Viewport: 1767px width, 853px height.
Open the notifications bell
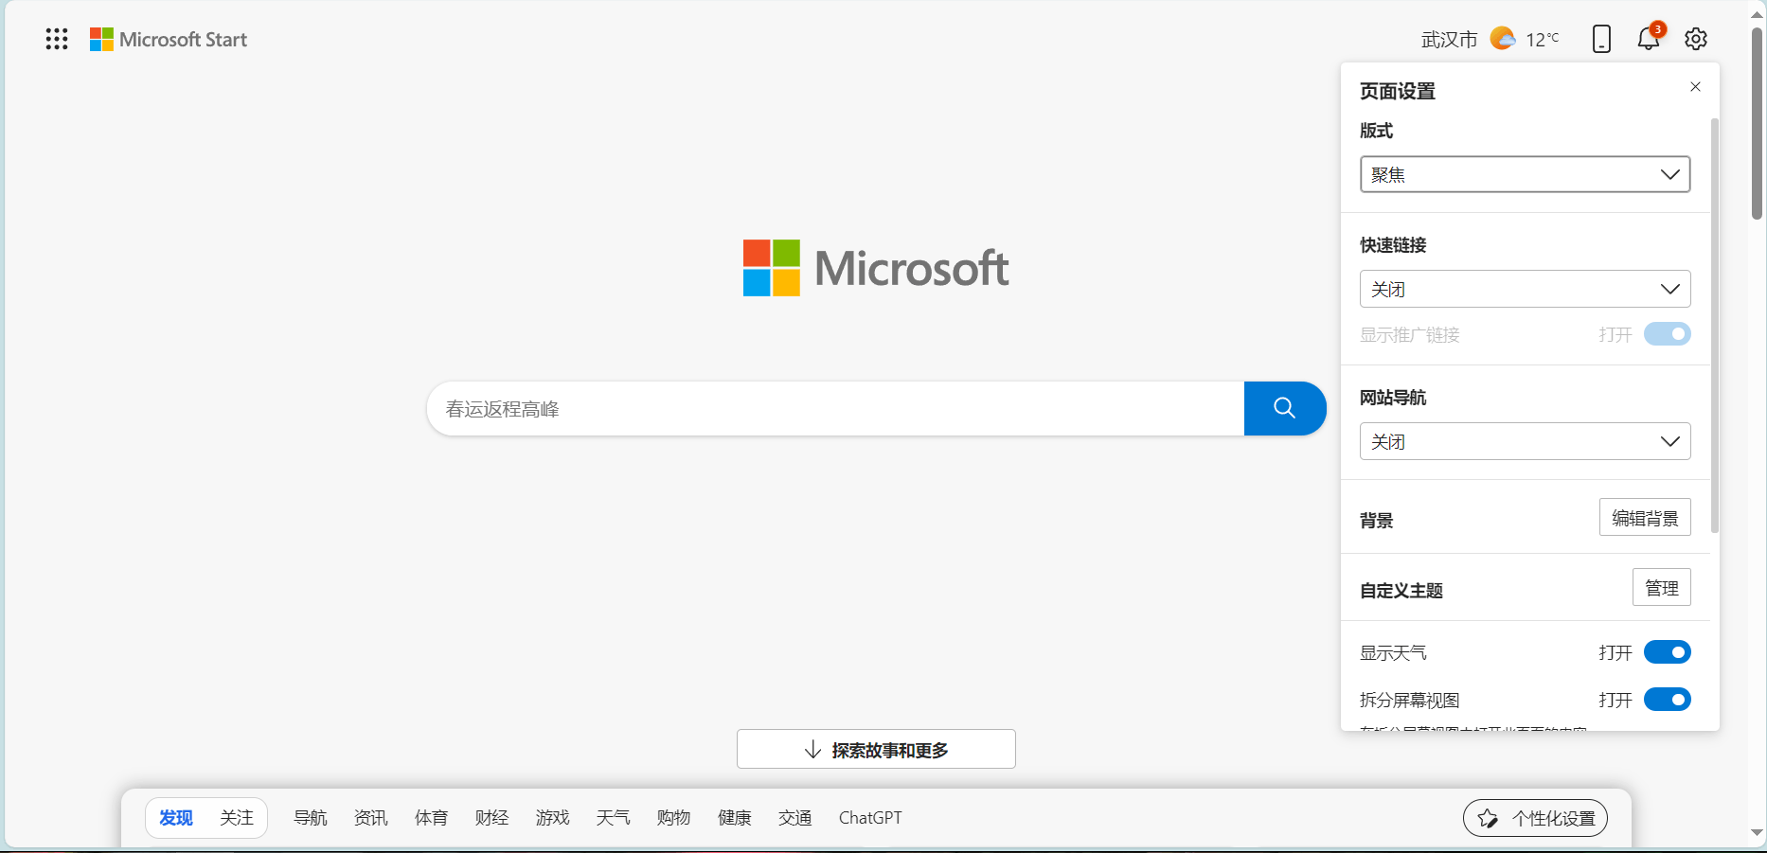pos(1649,38)
